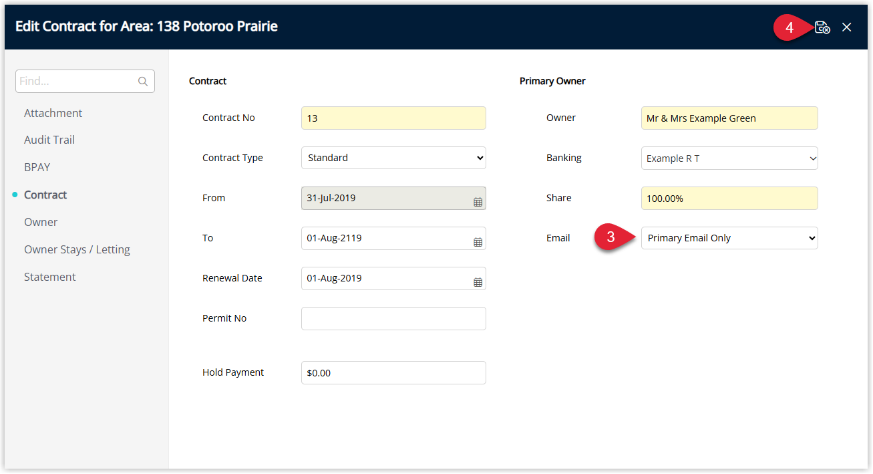Go to the BPAY section
Image resolution: width=873 pixels, height=474 pixels.
(37, 167)
